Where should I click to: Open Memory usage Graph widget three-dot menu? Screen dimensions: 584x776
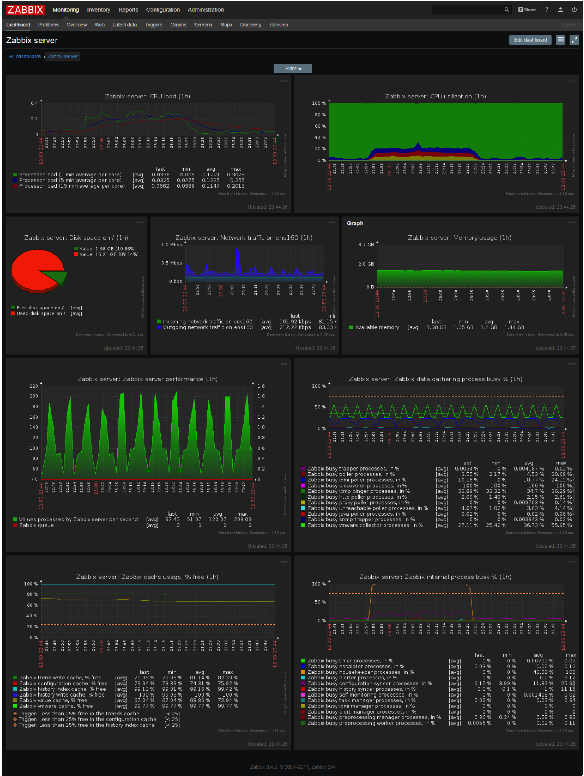pyautogui.click(x=572, y=222)
